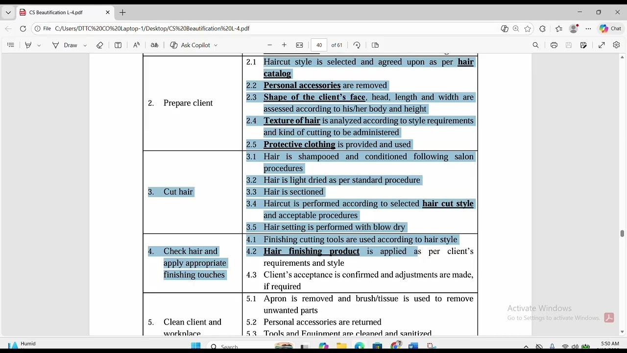Screen dimensions: 627x353
Task: Minimize the browser window
Action: (579, 12)
